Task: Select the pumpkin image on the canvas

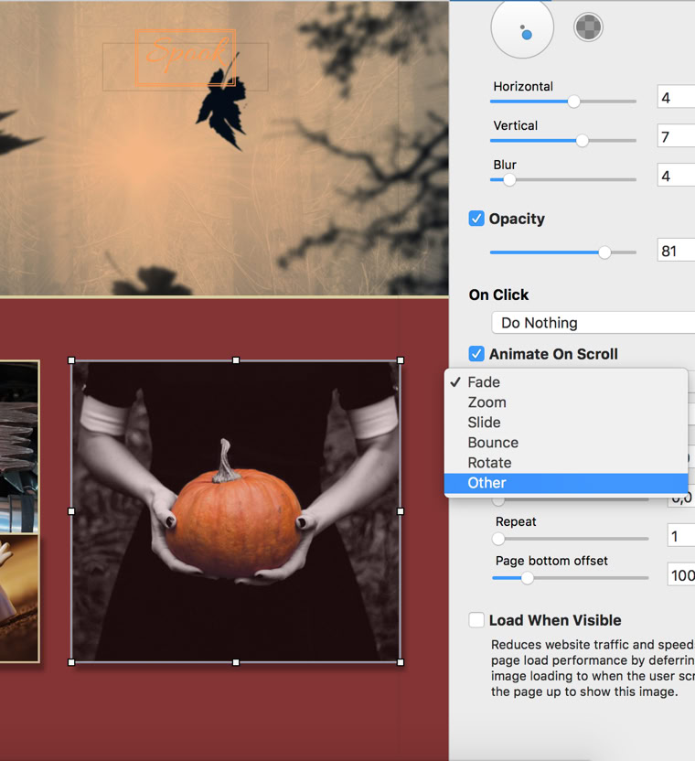Action: tap(236, 510)
